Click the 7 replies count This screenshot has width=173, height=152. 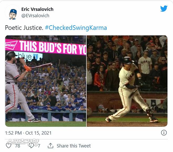(39, 146)
